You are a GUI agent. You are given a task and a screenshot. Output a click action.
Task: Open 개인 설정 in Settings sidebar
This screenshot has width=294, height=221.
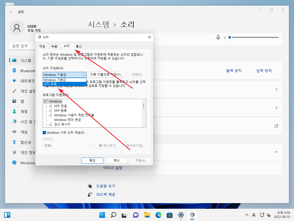(x=22, y=91)
